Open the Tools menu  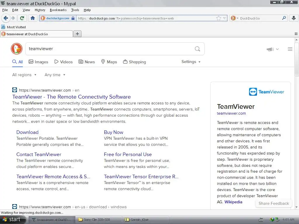(x=75, y=10)
